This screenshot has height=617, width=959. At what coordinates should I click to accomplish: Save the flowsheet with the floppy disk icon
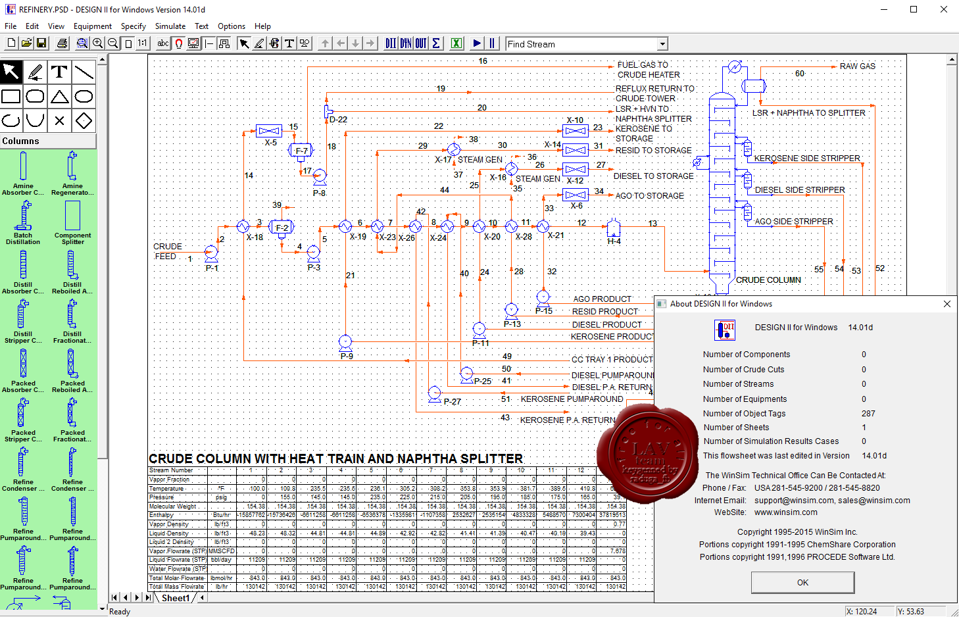pos(41,43)
